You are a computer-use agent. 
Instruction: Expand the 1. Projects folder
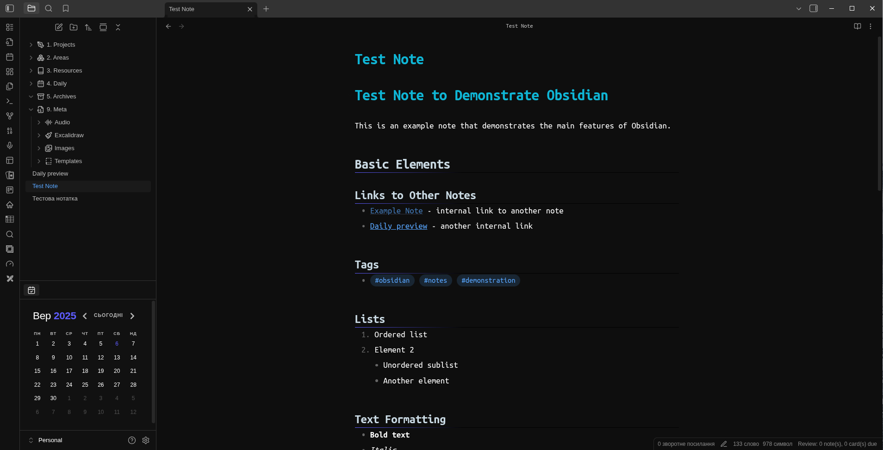click(x=31, y=45)
